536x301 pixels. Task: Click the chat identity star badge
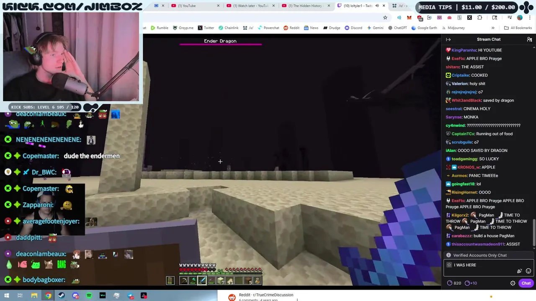pyautogui.click(x=449, y=265)
